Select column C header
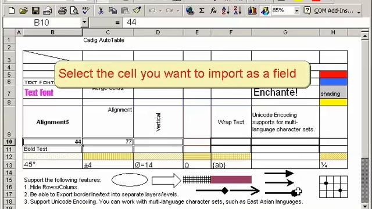372x209 pixels. [x=108, y=33]
